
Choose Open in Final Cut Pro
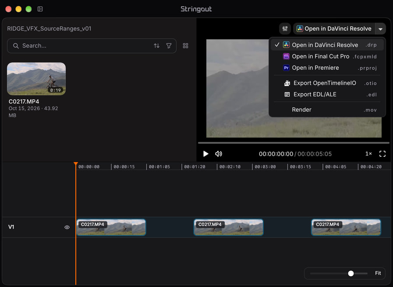327,56
